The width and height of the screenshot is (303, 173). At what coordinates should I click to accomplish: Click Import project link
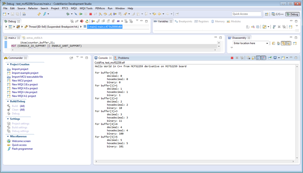pos(20,69)
